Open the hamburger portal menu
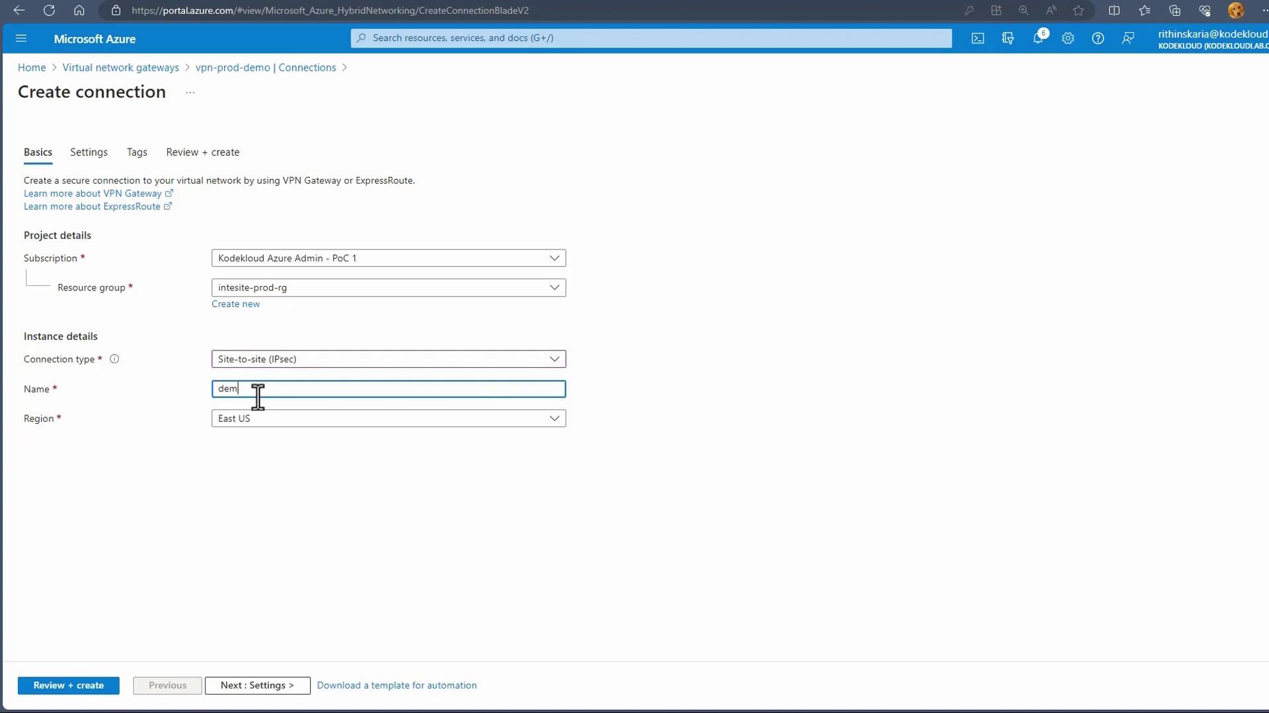 [x=21, y=38]
